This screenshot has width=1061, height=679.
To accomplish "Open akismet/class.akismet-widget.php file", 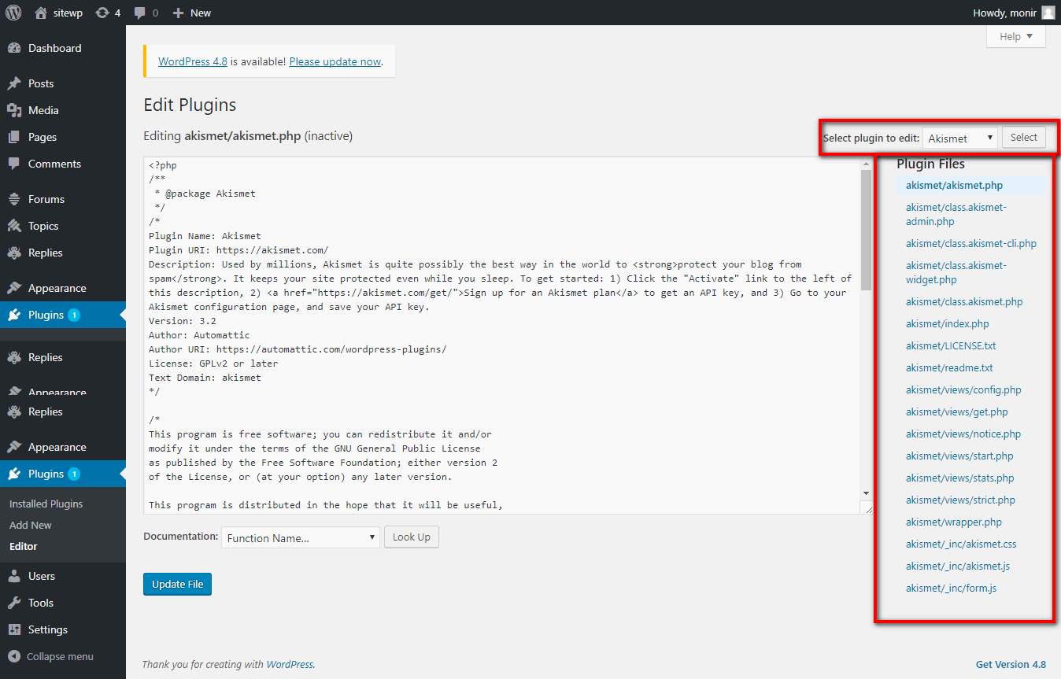I will coord(956,273).
